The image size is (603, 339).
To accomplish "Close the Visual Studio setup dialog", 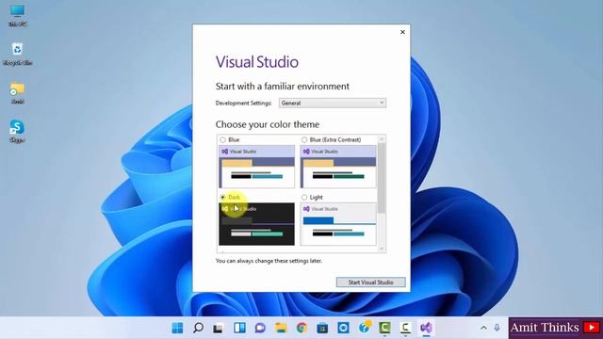I will 402,32.
